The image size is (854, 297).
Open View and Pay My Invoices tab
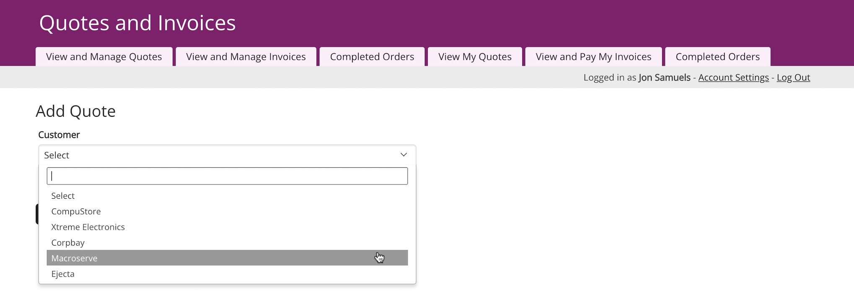(x=593, y=56)
